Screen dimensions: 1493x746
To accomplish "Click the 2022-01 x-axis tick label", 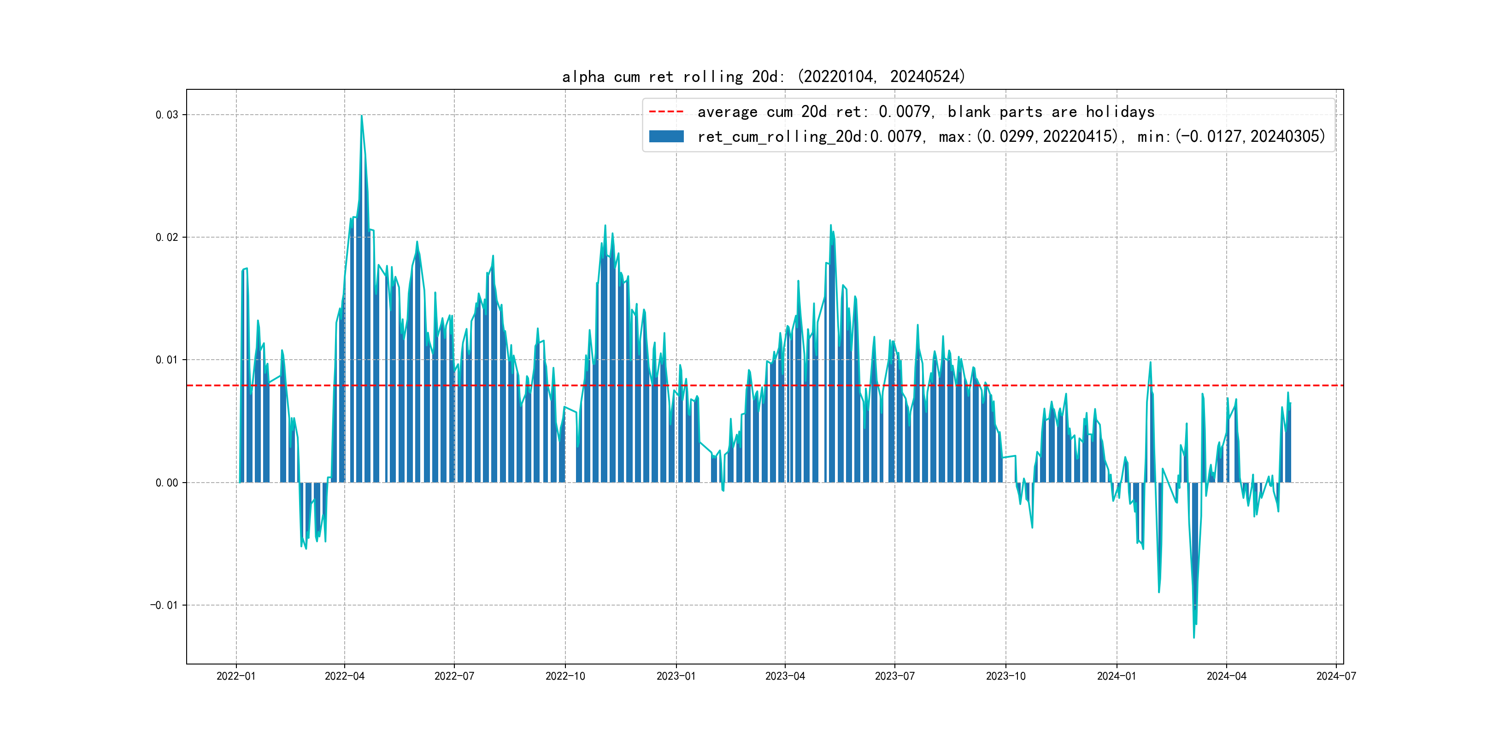I will pyautogui.click(x=236, y=676).
